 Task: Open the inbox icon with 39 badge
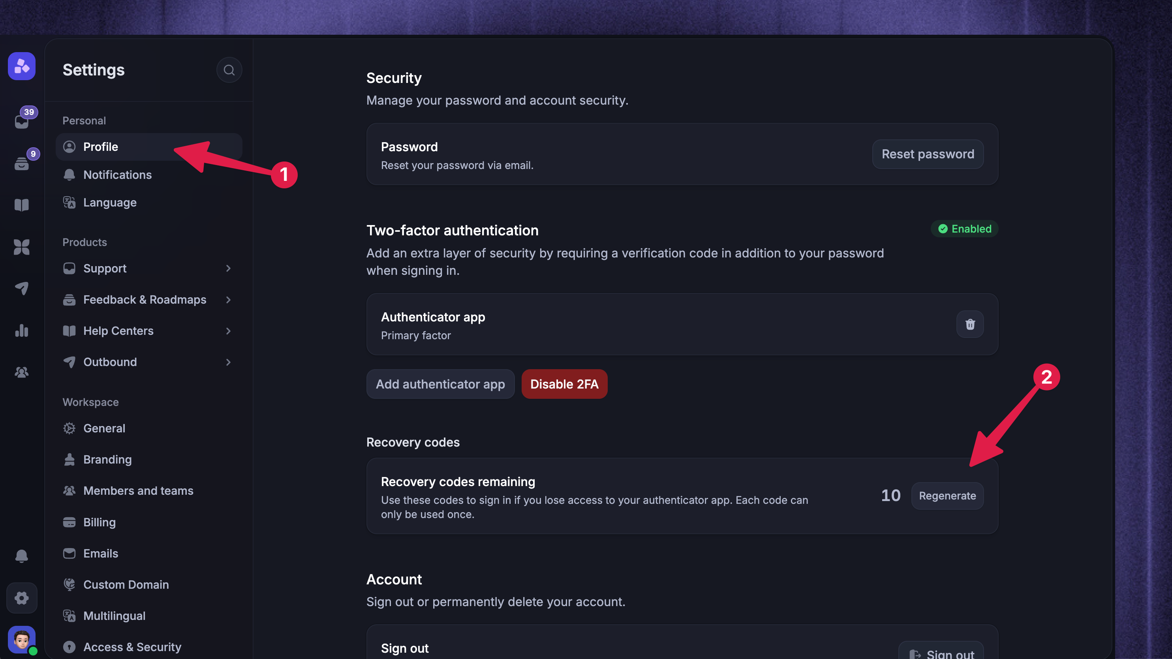point(22,121)
